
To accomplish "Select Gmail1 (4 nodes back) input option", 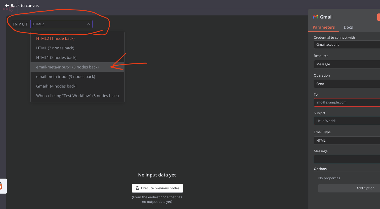I will click(x=56, y=86).
